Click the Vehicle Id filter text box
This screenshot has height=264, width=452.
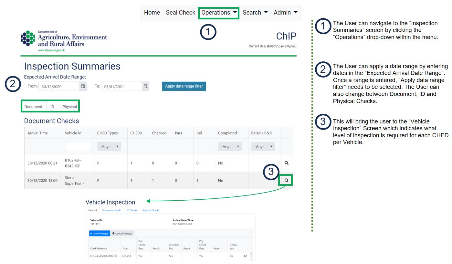[78, 146]
